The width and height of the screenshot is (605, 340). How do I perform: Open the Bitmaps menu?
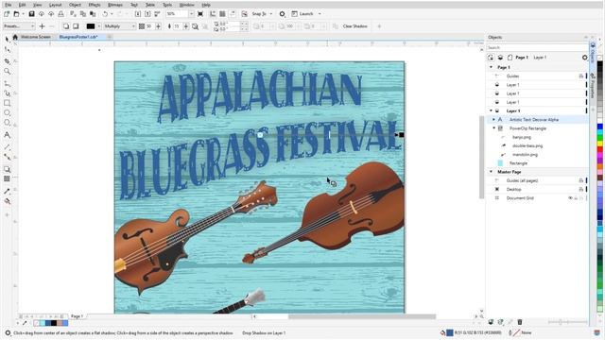pyautogui.click(x=115, y=5)
